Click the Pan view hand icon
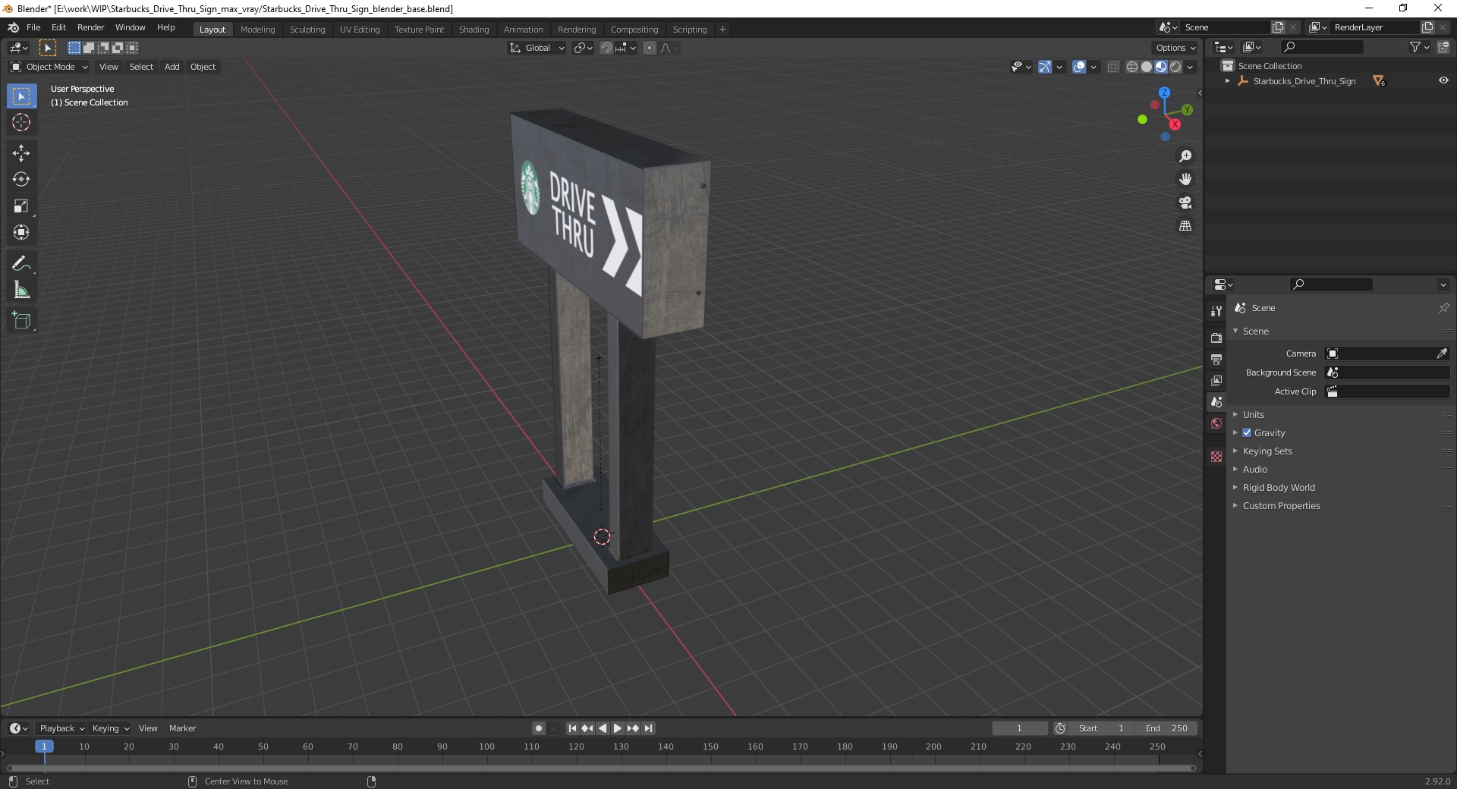This screenshot has height=789, width=1457. [1185, 180]
